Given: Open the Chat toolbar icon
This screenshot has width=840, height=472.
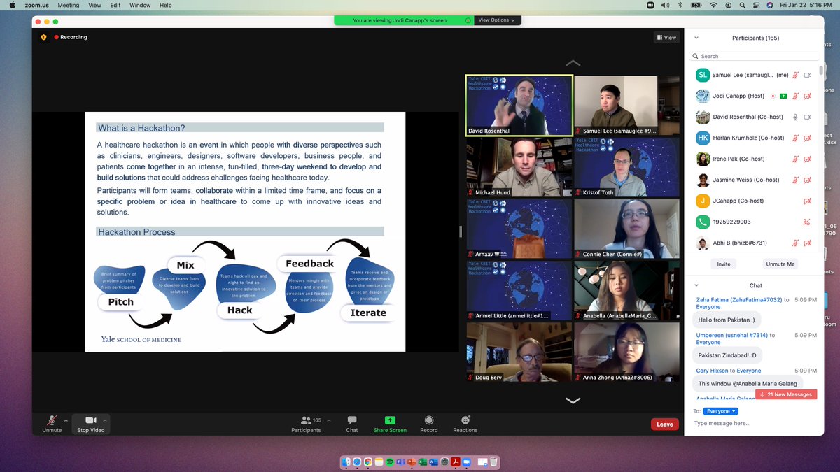Looking at the screenshot, I should point(352,420).
